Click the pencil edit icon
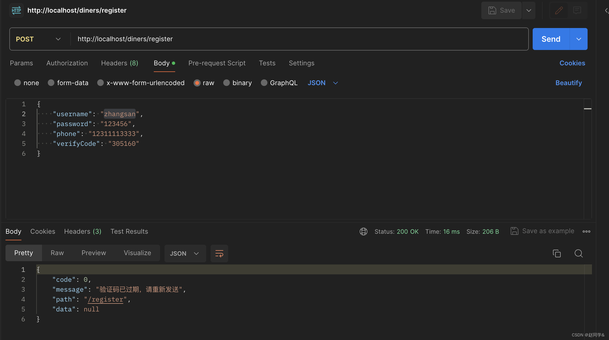This screenshot has height=340, width=609. 559,10
